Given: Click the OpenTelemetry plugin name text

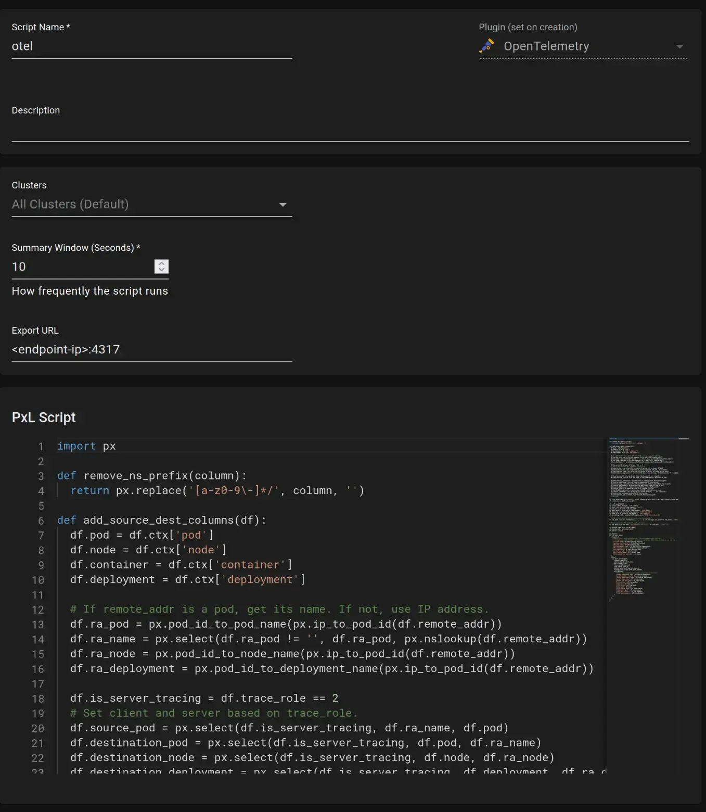Looking at the screenshot, I should point(546,46).
